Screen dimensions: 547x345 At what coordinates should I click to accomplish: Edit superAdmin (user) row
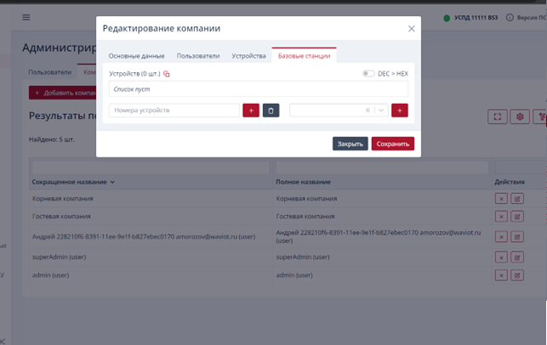pos(517,257)
